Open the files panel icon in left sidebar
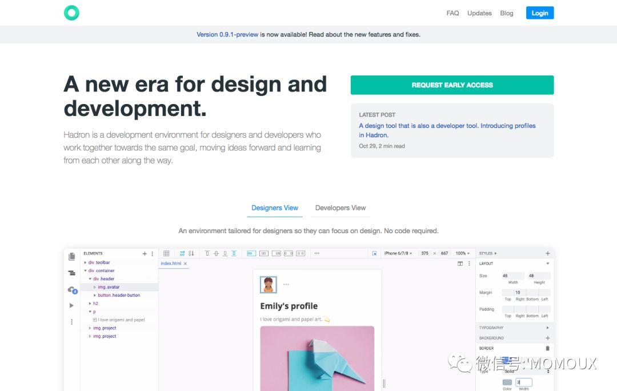Image resolution: width=617 pixels, height=391 pixels. pos(71,257)
